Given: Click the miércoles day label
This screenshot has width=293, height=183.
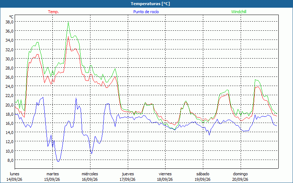Looking at the screenshot, I should 90,174.
